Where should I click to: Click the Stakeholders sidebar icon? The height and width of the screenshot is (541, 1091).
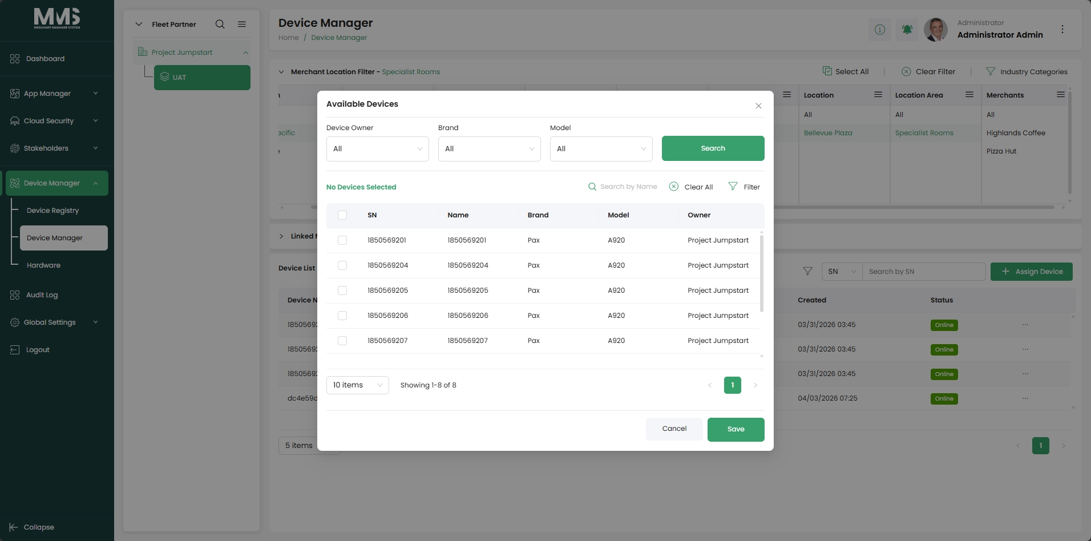coord(15,148)
